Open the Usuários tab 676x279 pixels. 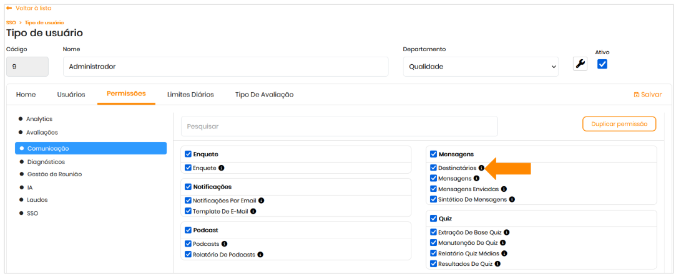(71, 95)
